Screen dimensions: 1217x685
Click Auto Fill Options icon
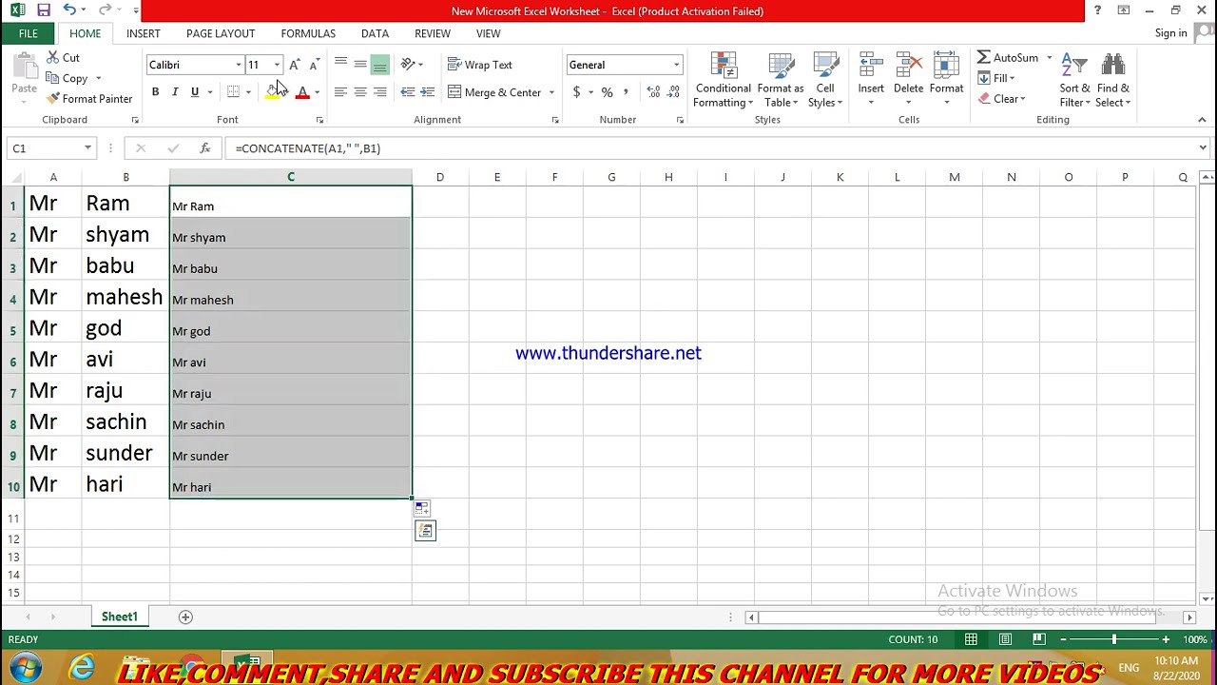[x=422, y=509]
